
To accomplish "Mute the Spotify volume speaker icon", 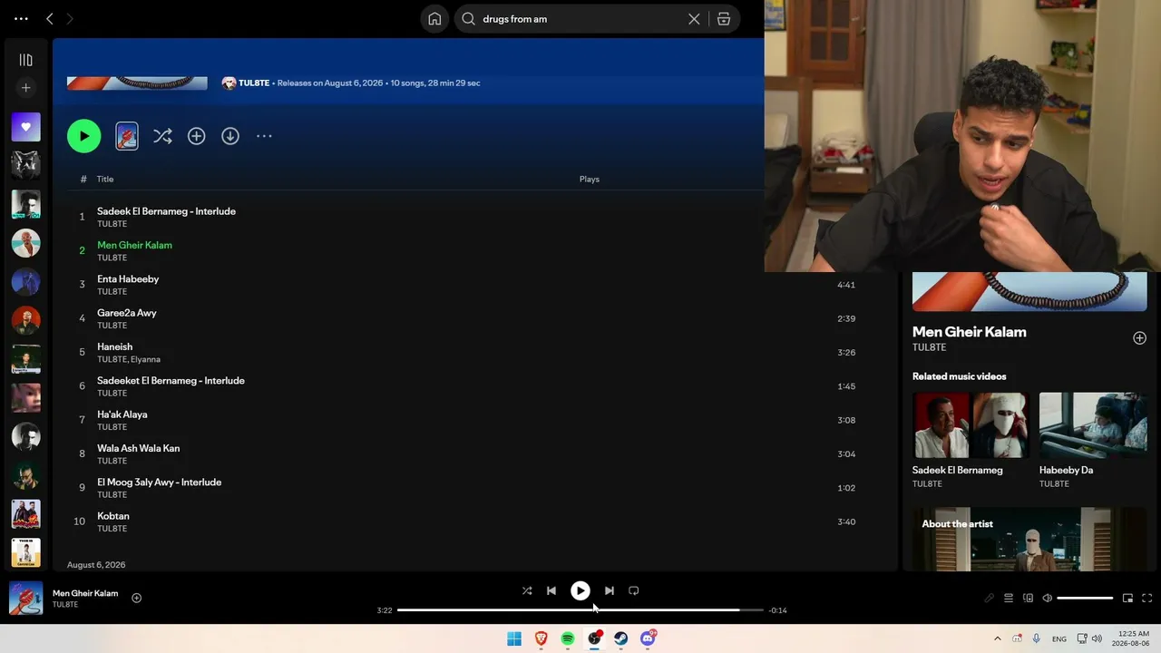I will pos(1048,599).
